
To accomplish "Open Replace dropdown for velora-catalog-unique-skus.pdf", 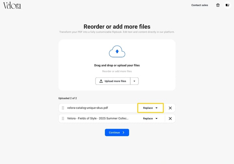I will click(x=150, y=108).
